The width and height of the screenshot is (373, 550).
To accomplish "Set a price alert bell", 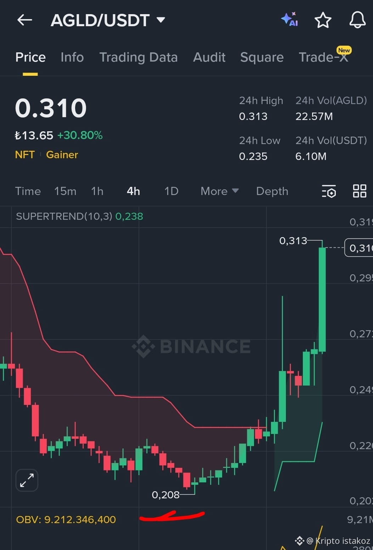I will [357, 20].
